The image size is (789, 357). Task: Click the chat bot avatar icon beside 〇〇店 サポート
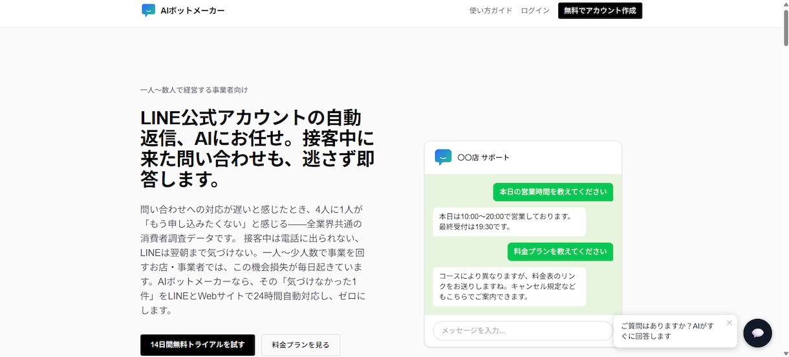click(443, 157)
